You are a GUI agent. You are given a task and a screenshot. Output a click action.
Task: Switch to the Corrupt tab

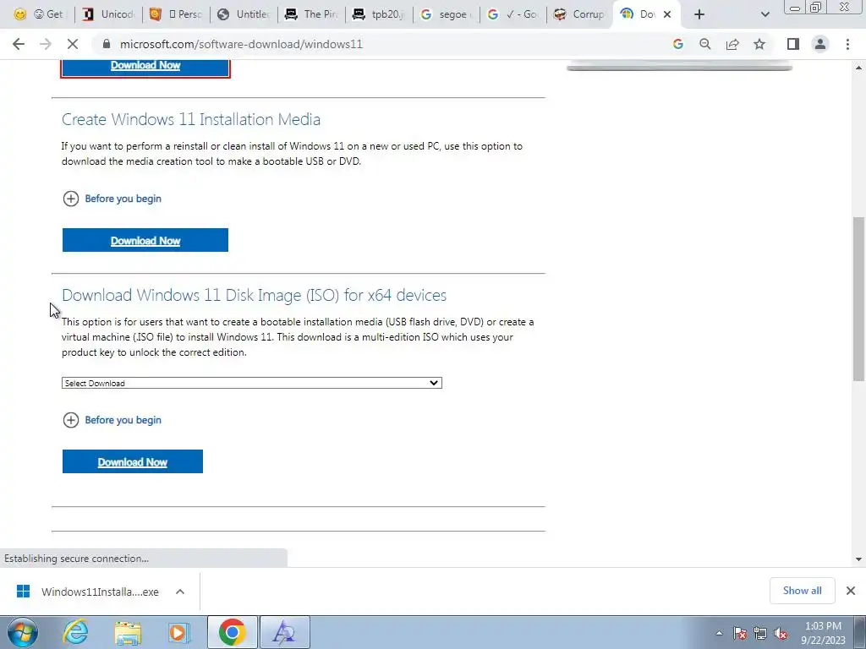(x=578, y=14)
